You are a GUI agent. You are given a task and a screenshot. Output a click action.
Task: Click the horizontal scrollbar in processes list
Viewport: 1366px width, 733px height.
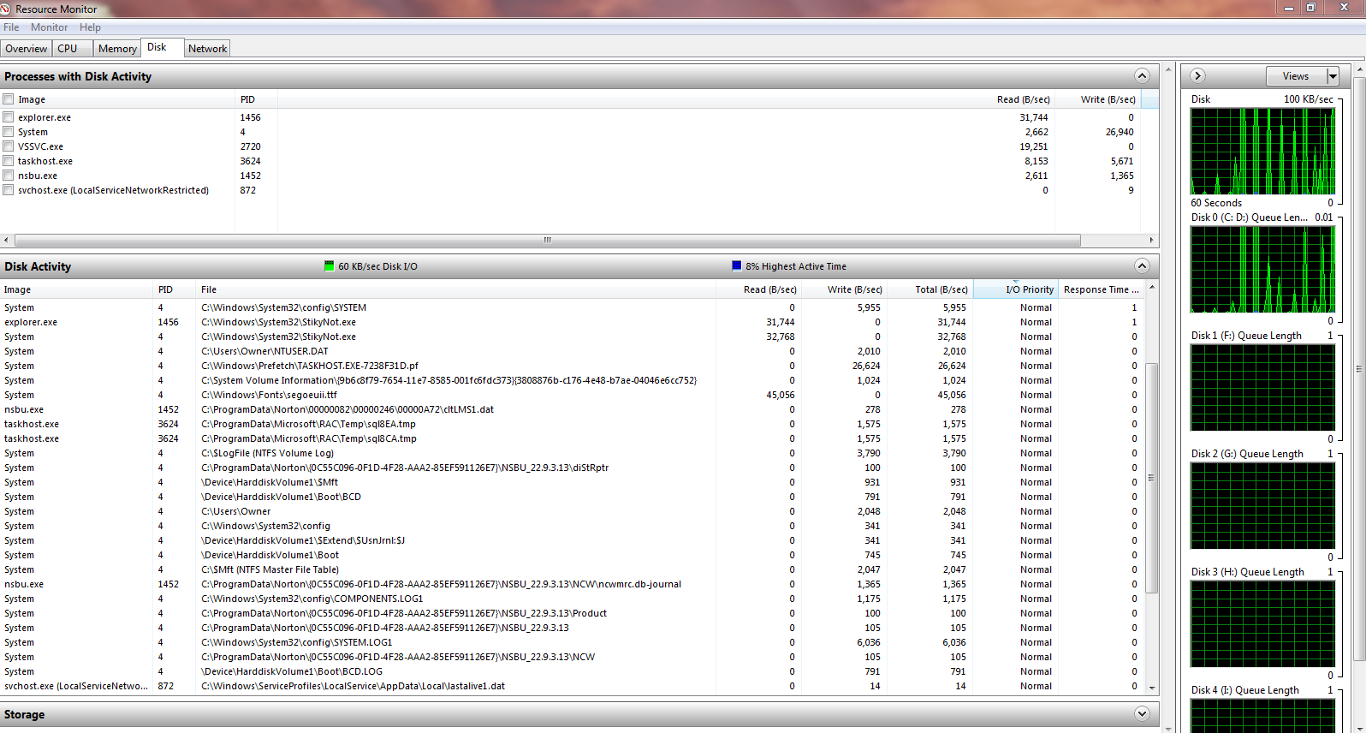coord(548,241)
